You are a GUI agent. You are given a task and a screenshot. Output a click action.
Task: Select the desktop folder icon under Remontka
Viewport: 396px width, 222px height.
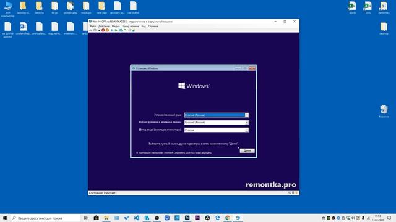click(x=384, y=28)
